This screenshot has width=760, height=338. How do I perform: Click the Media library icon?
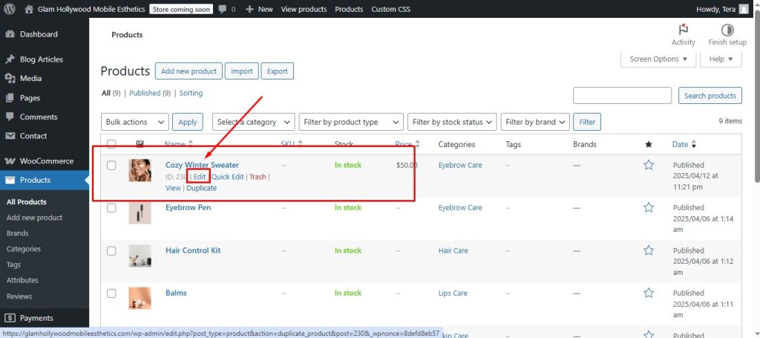(10, 79)
